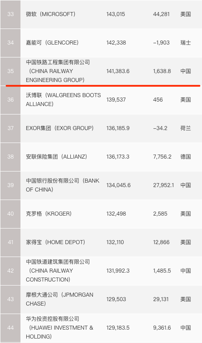Click Bank of China profit 27,952.1
Image resolution: width=202 pixels, height=343 pixels.
[x=164, y=185]
